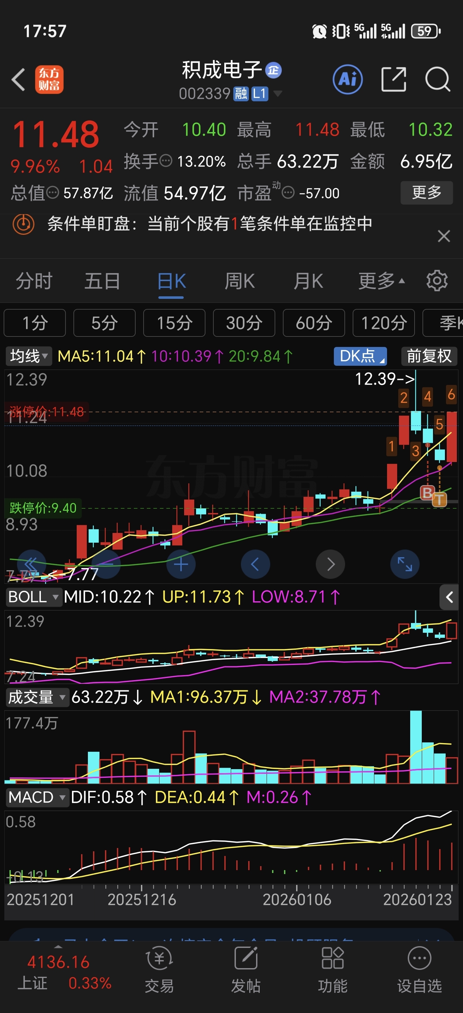Image resolution: width=463 pixels, height=1013 pixels.
Task: Tap the share export icon
Action: coord(394,80)
